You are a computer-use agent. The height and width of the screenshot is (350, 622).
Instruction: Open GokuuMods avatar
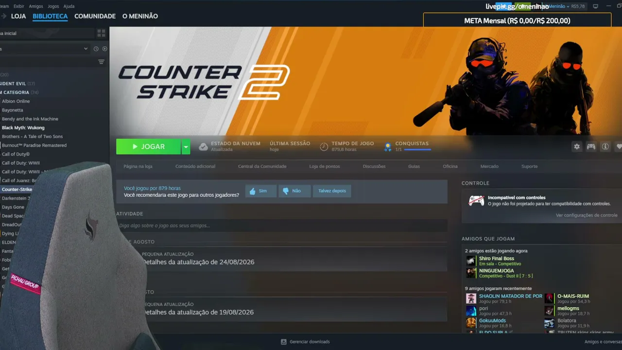click(471, 323)
